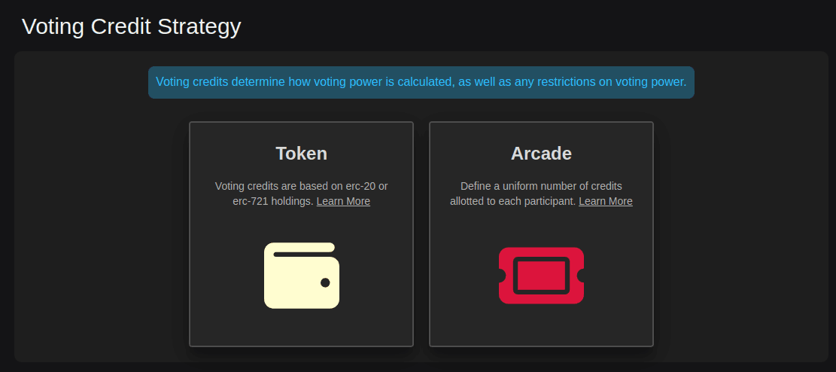
Task: Click 'allotted to each participant' text
Action: 512,201
